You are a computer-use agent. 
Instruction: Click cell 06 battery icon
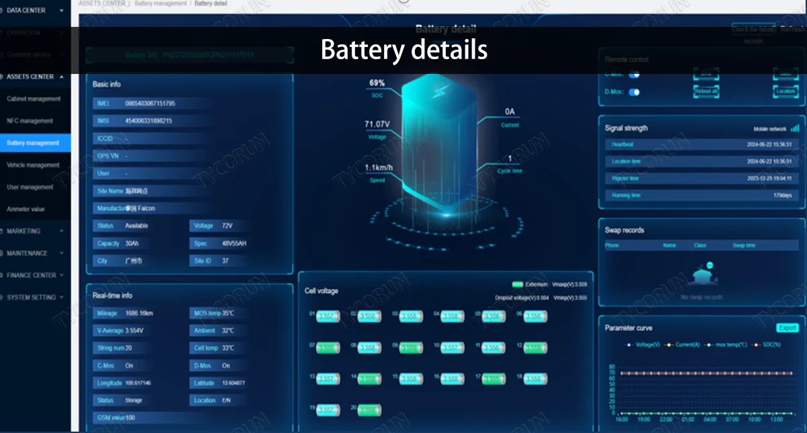(x=536, y=315)
